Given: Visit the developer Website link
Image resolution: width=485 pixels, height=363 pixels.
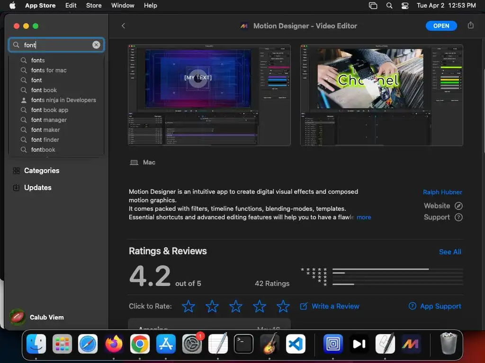Looking at the screenshot, I should (443, 206).
